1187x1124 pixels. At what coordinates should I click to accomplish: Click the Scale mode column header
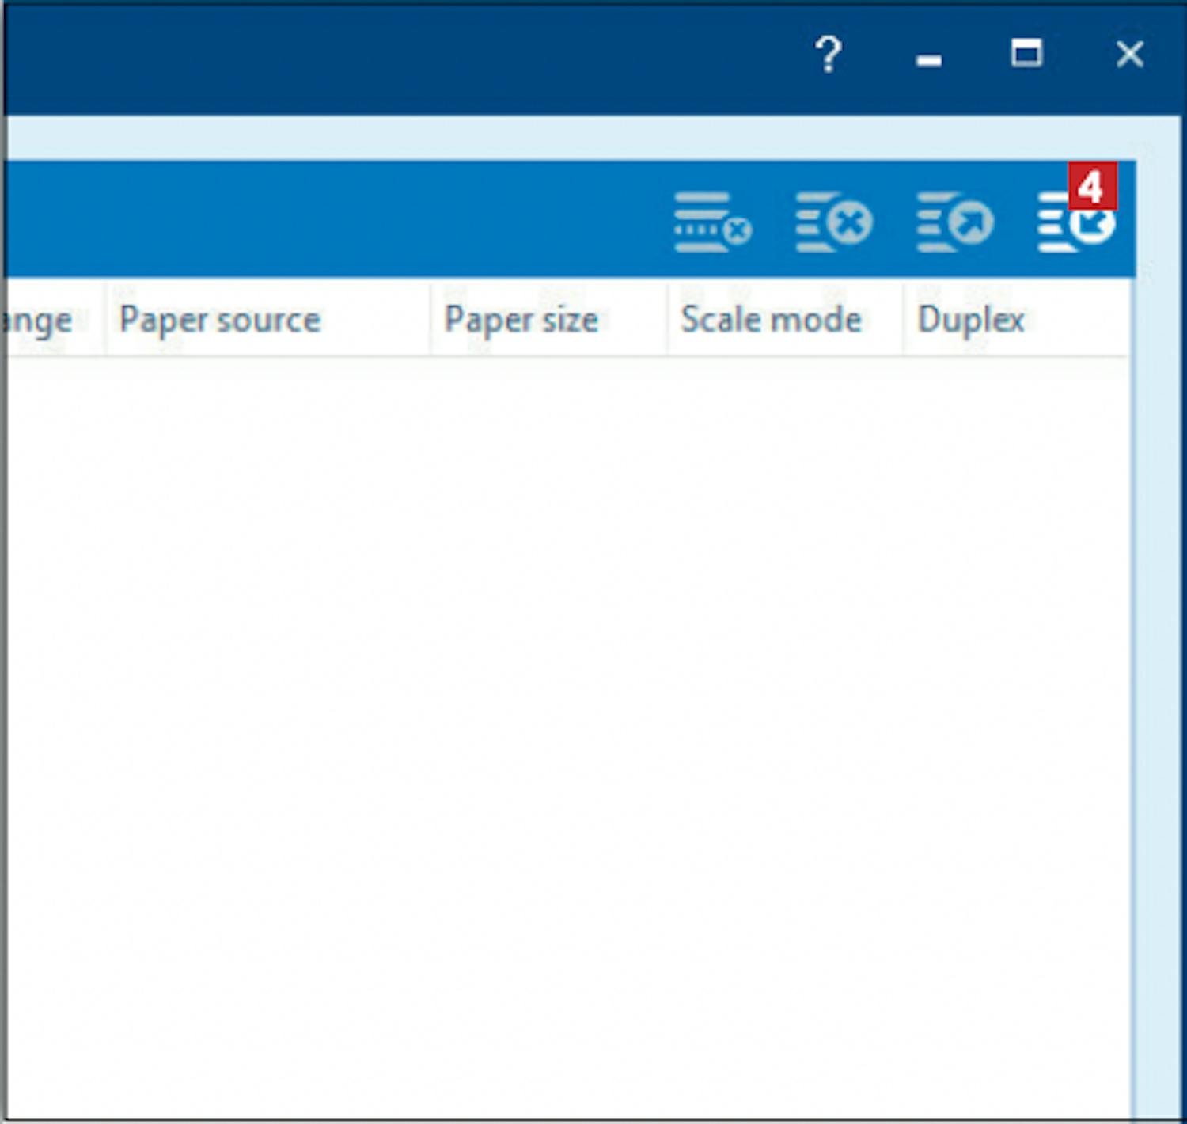[771, 320]
